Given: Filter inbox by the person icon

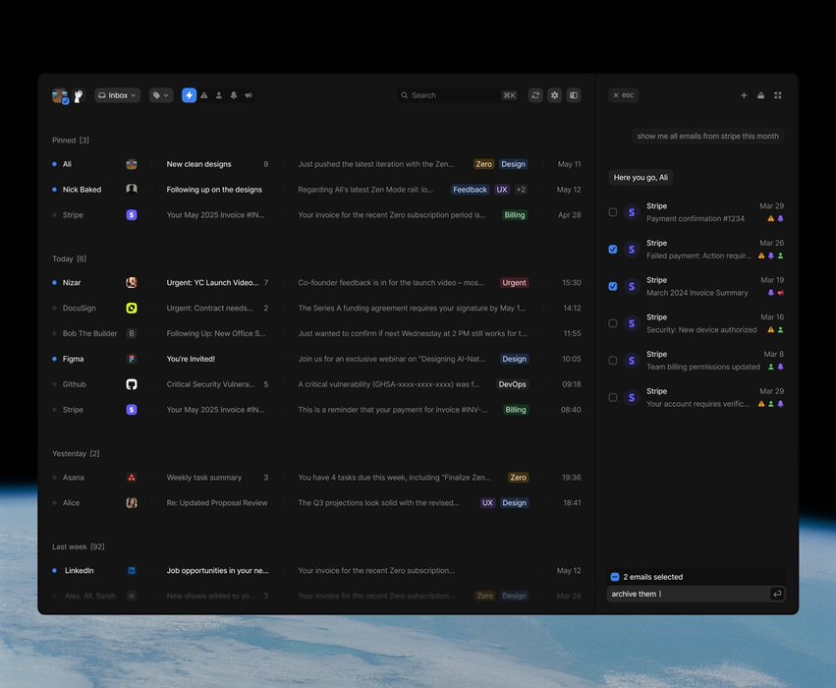Looking at the screenshot, I should tap(219, 95).
